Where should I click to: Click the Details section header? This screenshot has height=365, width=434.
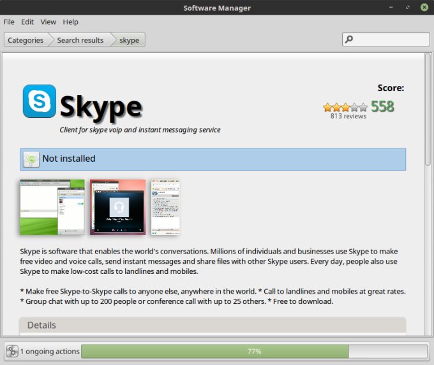click(213, 326)
